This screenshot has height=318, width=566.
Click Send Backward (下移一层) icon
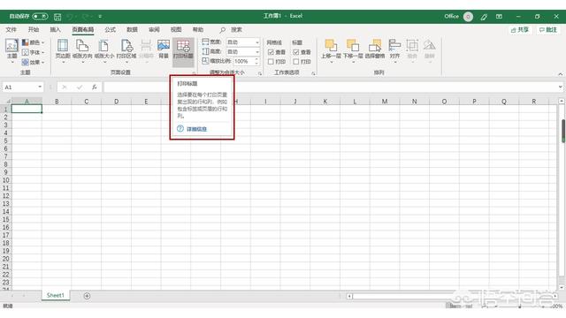[x=353, y=45]
